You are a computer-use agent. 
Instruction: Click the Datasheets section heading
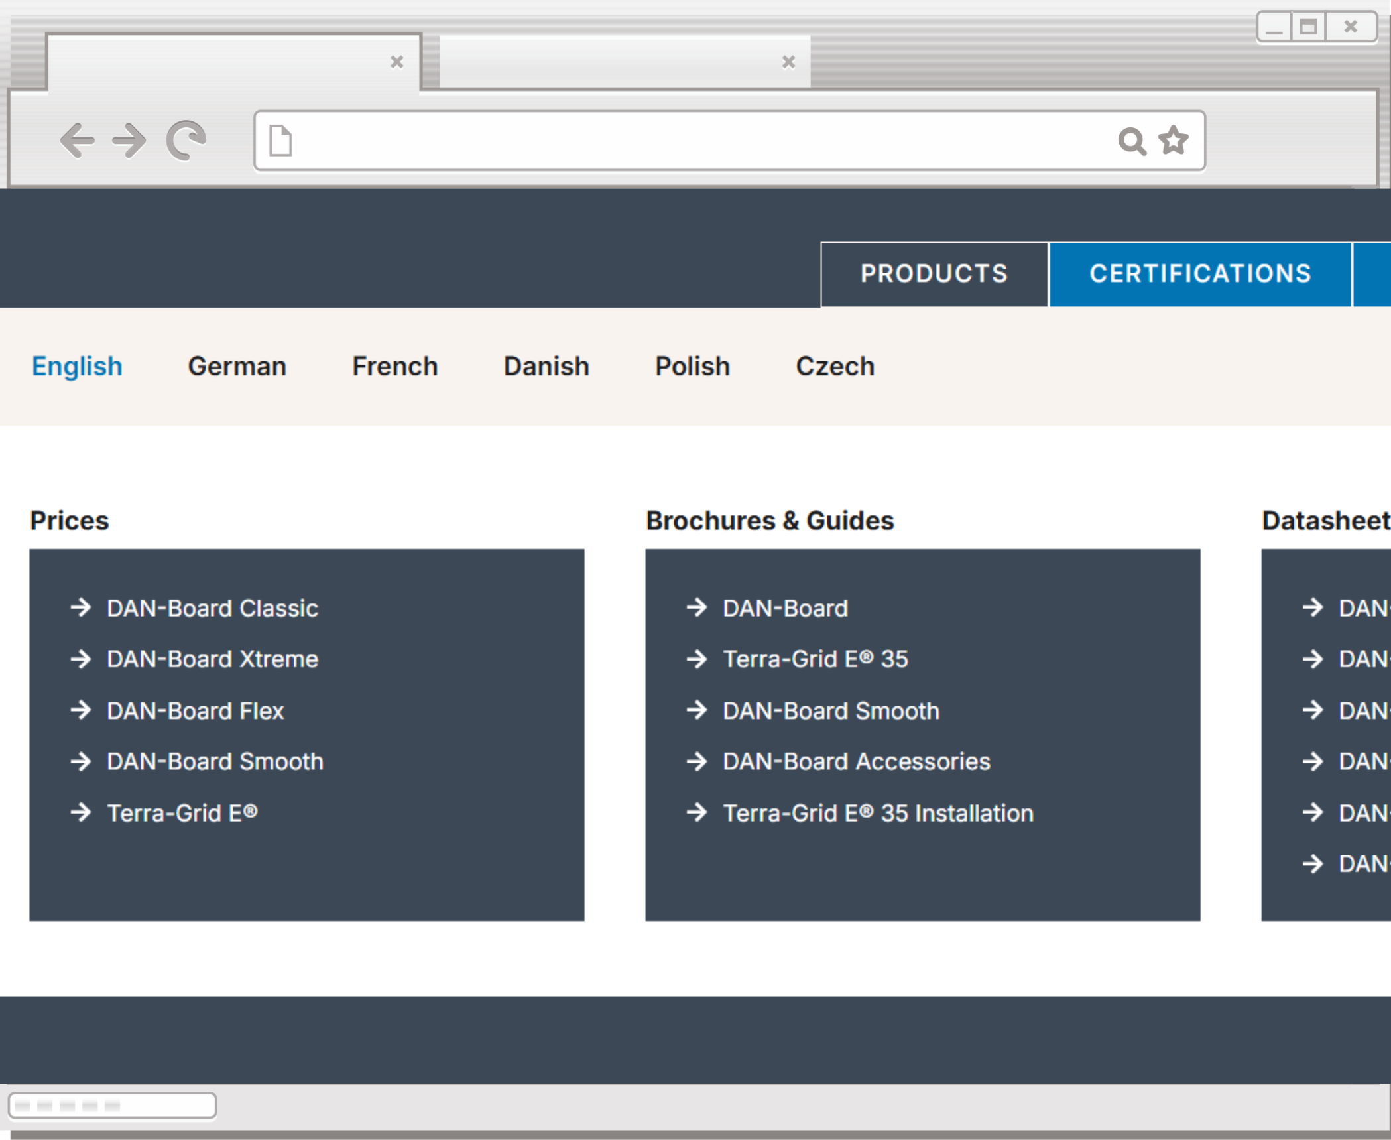pos(1326,521)
